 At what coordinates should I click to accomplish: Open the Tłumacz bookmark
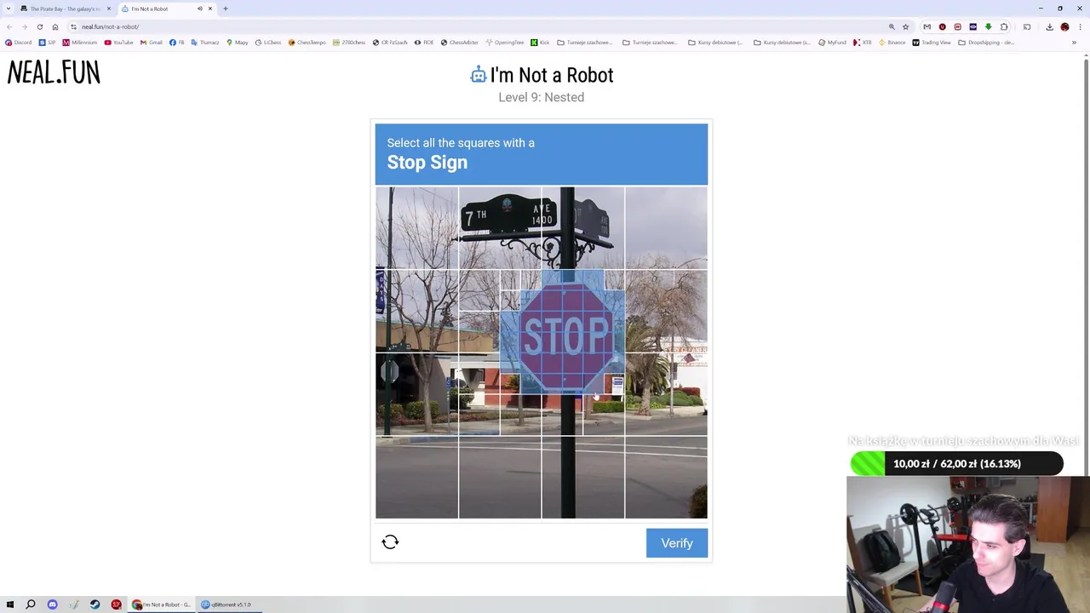click(x=205, y=43)
